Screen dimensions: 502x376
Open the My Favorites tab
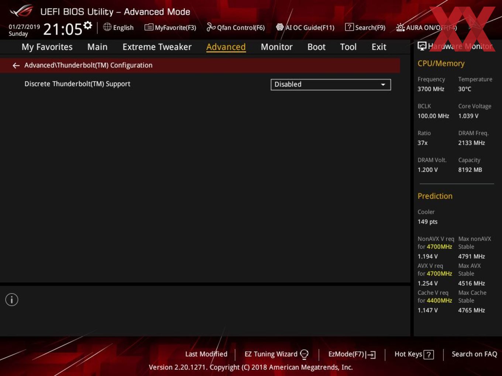[x=47, y=47]
